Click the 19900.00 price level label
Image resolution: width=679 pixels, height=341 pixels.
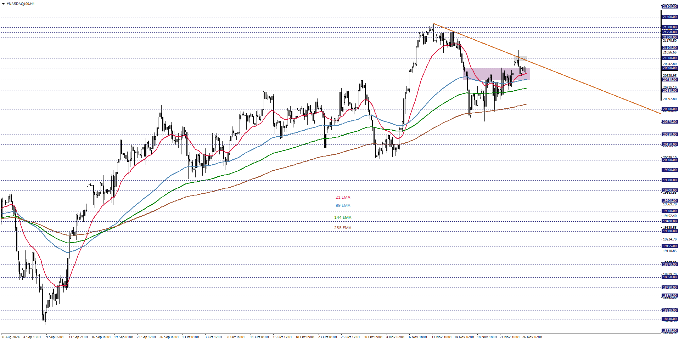669,170
